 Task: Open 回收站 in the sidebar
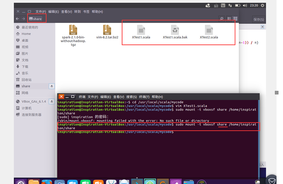[x=34, y=80]
